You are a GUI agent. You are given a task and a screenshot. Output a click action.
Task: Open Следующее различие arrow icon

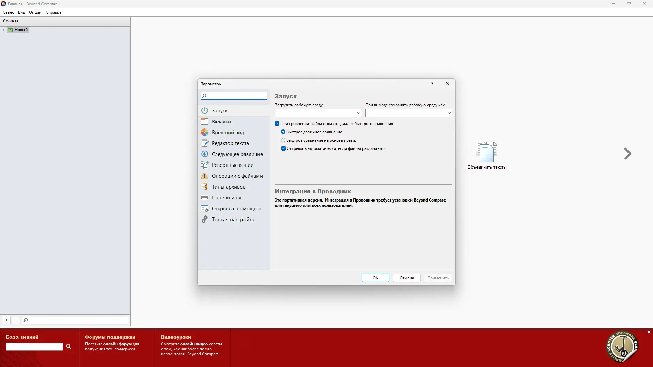coord(205,154)
